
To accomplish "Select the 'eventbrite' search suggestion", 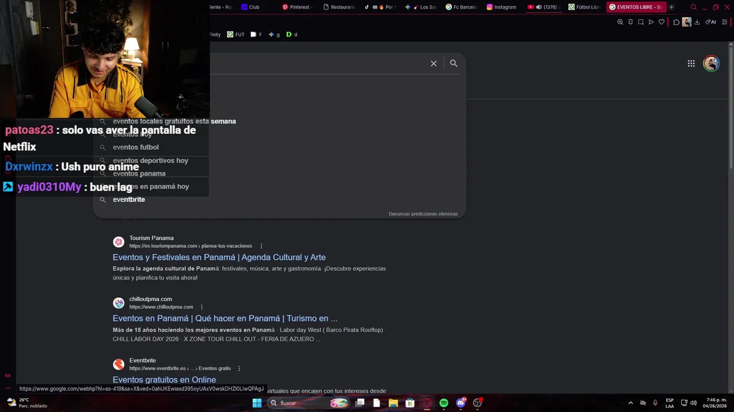I will pos(129,200).
